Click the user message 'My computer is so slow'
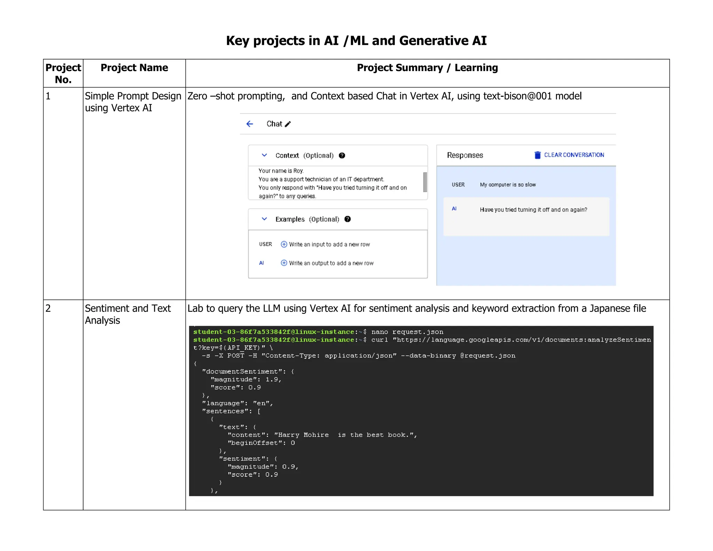The image size is (713, 551). click(508, 185)
